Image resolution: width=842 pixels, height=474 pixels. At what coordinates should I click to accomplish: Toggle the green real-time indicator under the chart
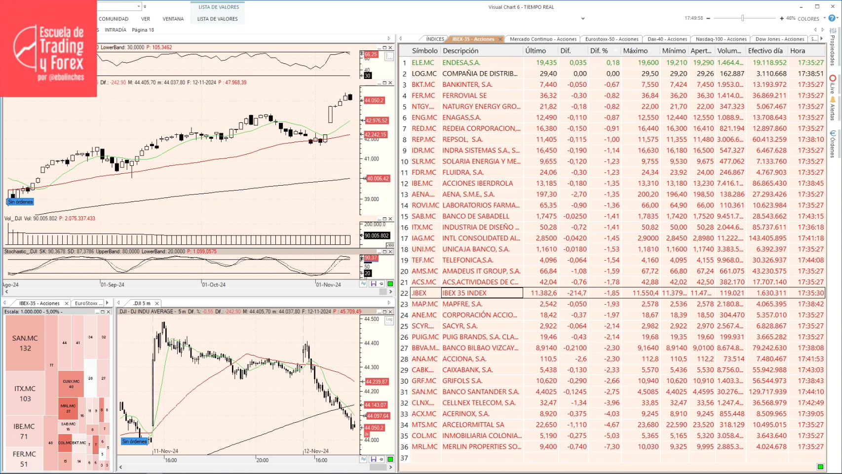[390, 283]
